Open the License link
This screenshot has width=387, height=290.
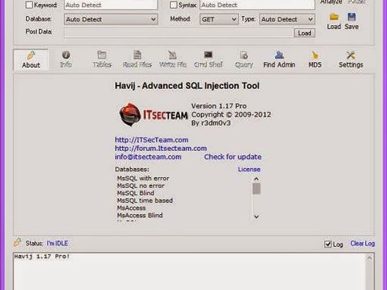point(249,170)
